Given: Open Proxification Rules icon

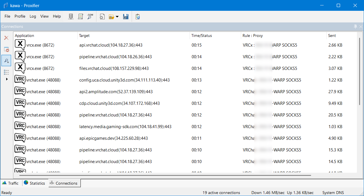Looking at the screenshot, I should [80, 17].
